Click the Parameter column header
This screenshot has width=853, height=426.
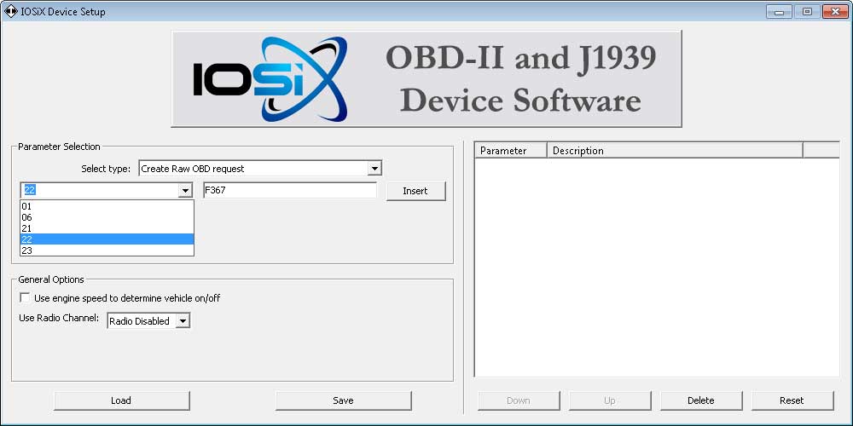click(510, 151)
